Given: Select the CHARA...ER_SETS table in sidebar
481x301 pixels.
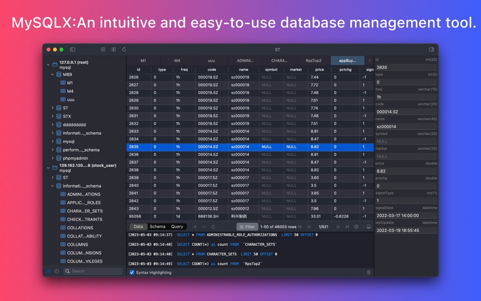Looking at the screenshot, I should (85, 211).
